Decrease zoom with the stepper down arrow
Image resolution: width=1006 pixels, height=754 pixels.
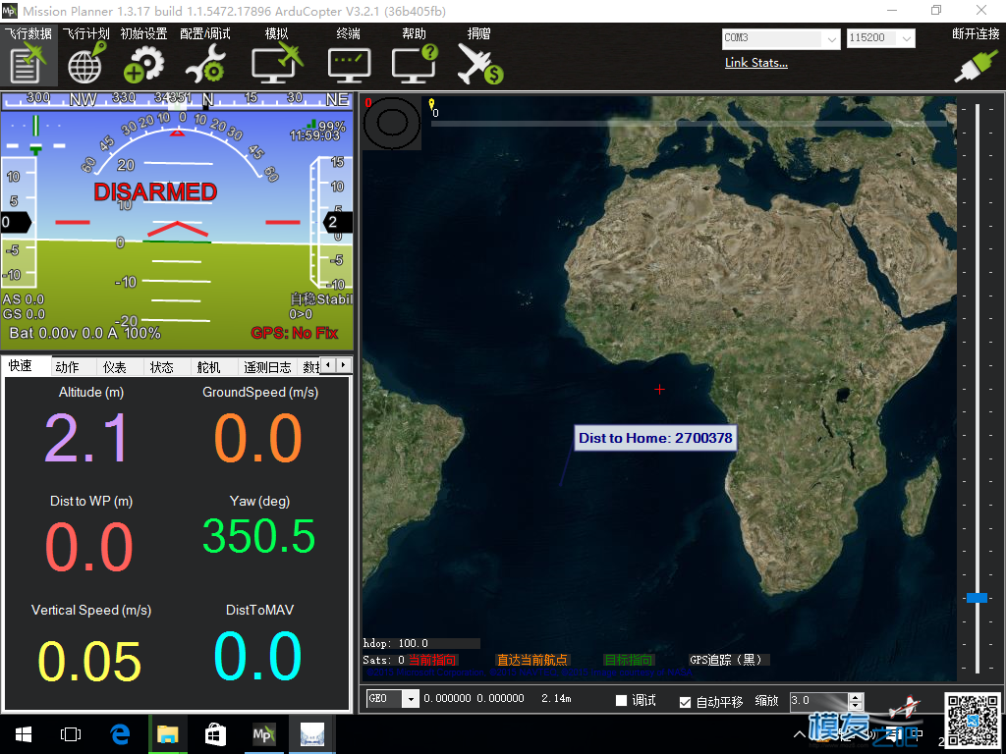(856, 705)
